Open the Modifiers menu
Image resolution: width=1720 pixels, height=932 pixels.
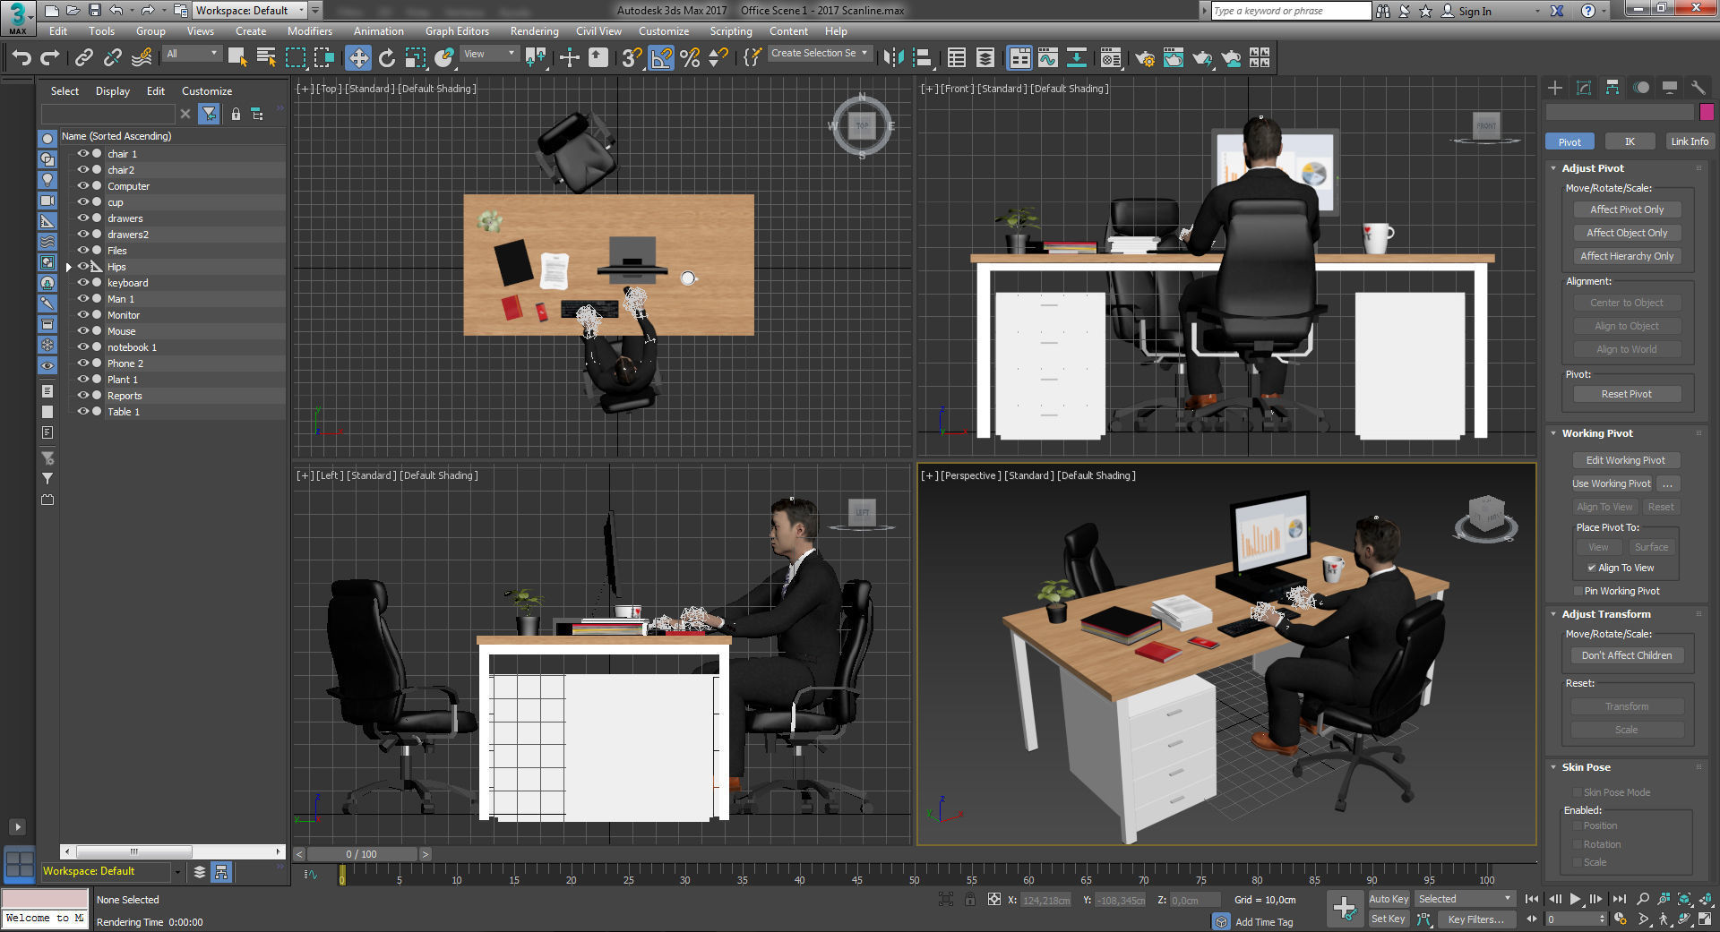(310, 31)
